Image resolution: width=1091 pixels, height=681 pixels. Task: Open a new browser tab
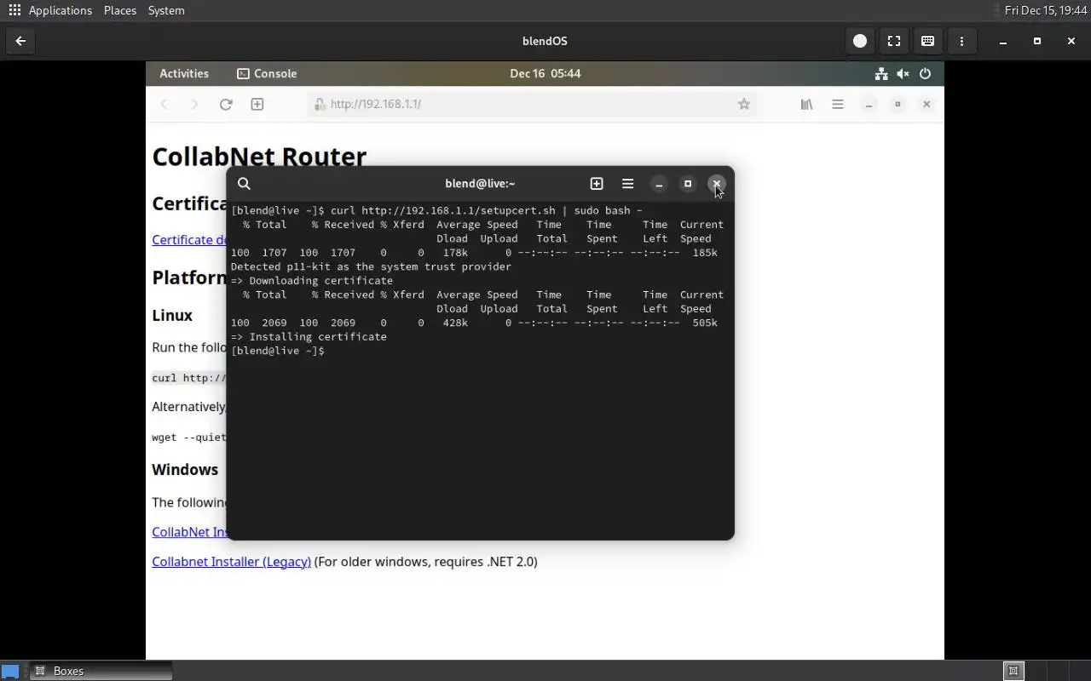257,104
